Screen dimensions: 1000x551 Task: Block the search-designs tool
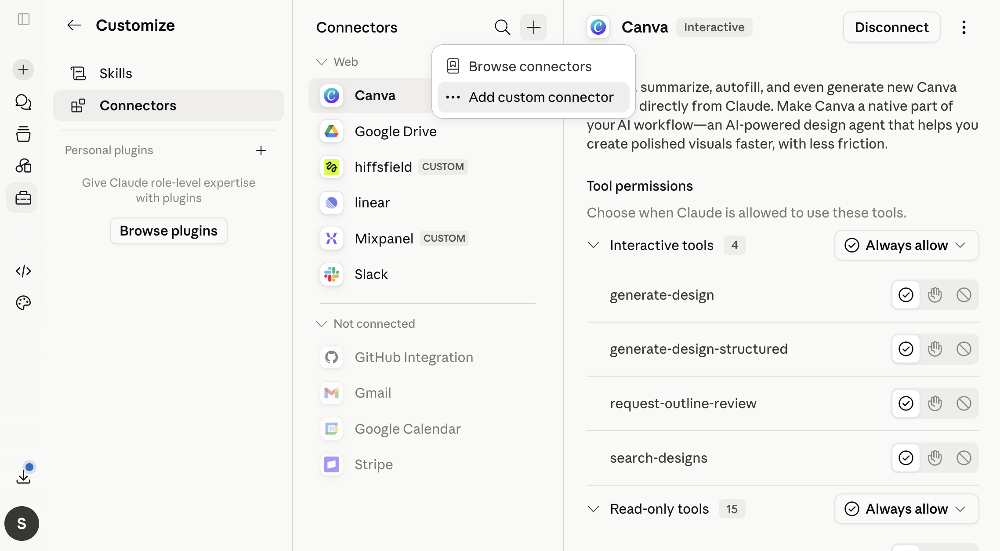(x=964, y=458)
